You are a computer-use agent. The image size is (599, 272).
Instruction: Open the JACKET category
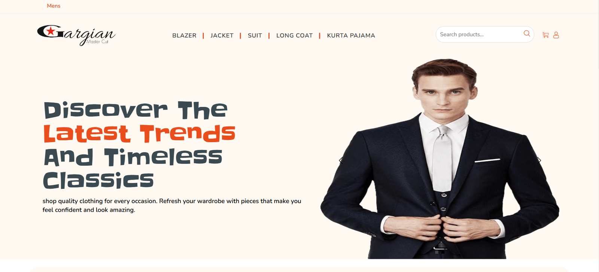coord(222,36)
